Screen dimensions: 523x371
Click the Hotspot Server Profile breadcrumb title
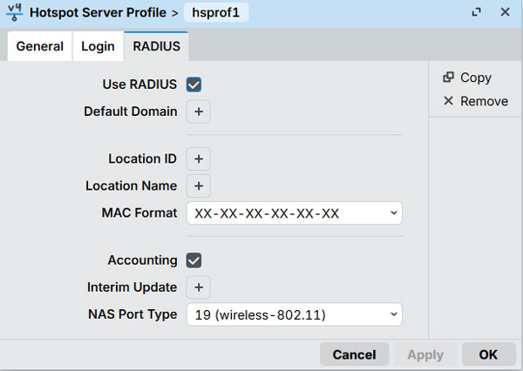pyautogui.click(x=98, y=12)
